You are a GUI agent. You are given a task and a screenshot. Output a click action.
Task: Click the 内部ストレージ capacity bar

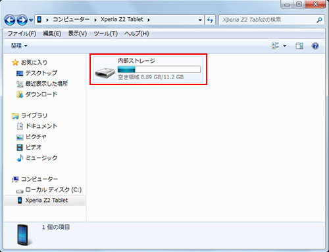coord(159,69)
